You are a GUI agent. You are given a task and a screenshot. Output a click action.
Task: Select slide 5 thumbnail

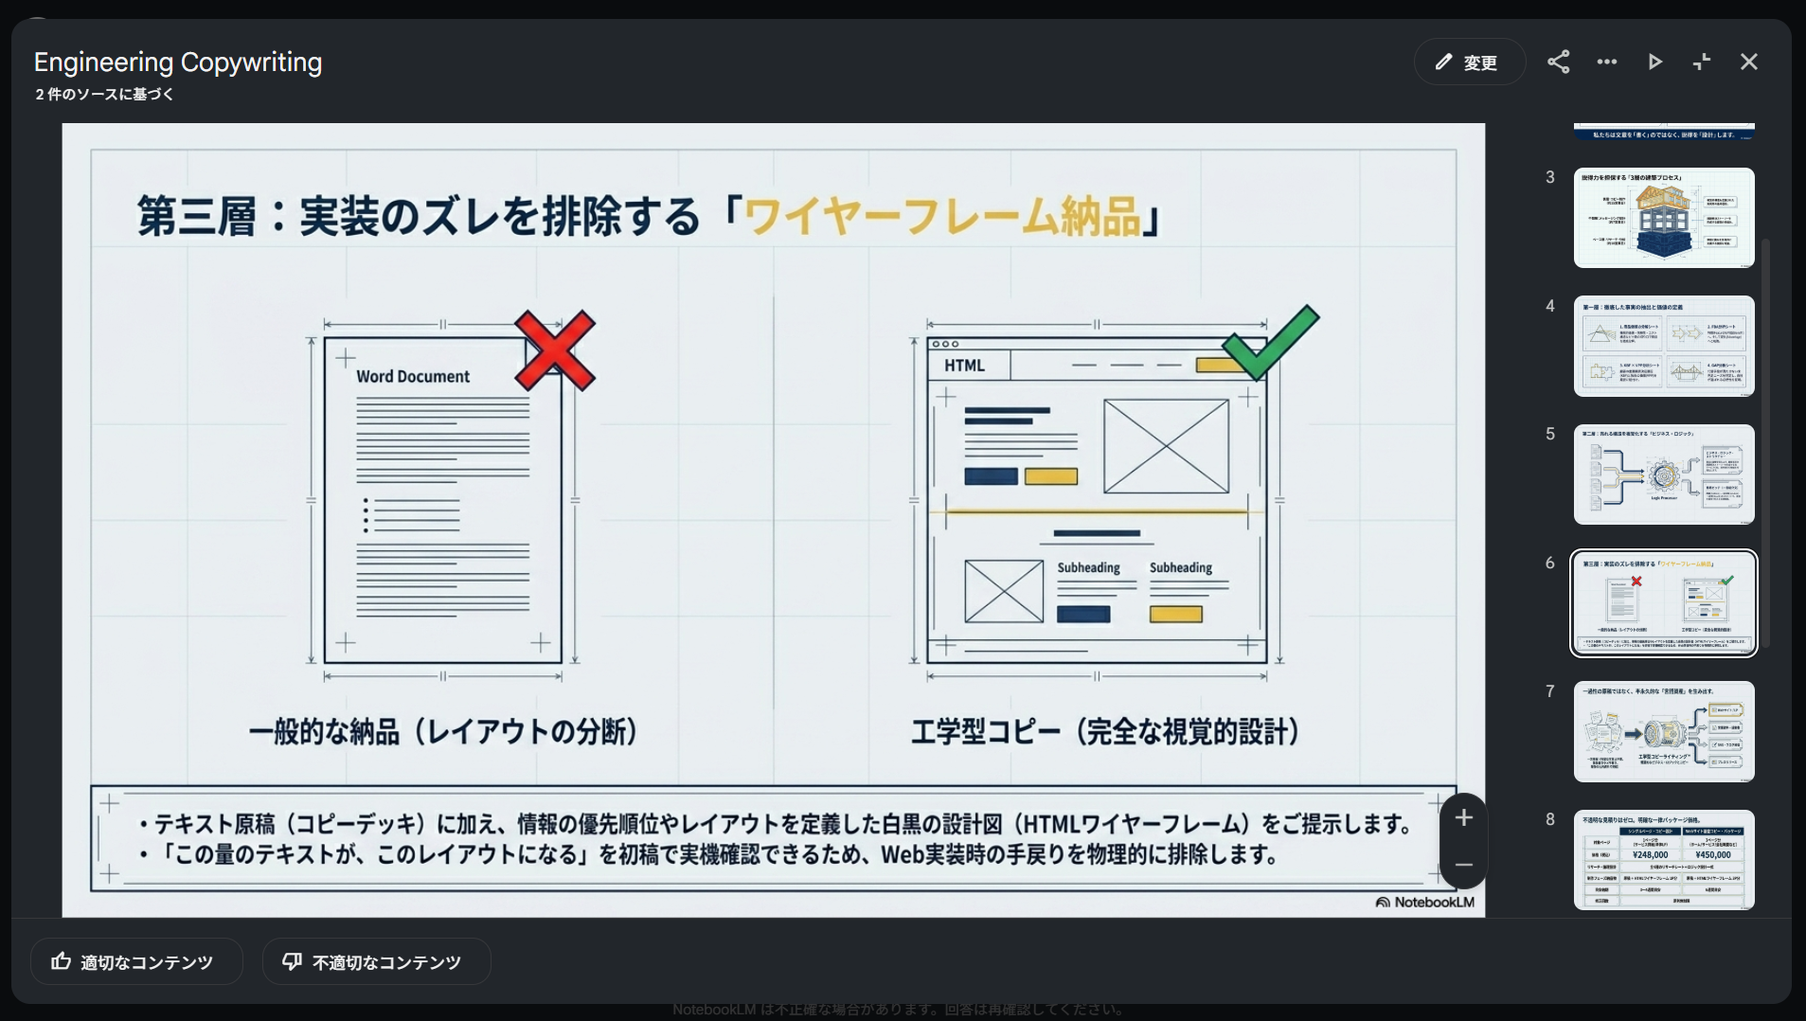click(1664, 475)
